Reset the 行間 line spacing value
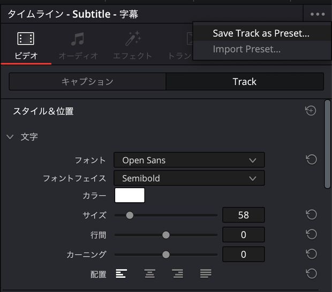 tap(312, 234)
